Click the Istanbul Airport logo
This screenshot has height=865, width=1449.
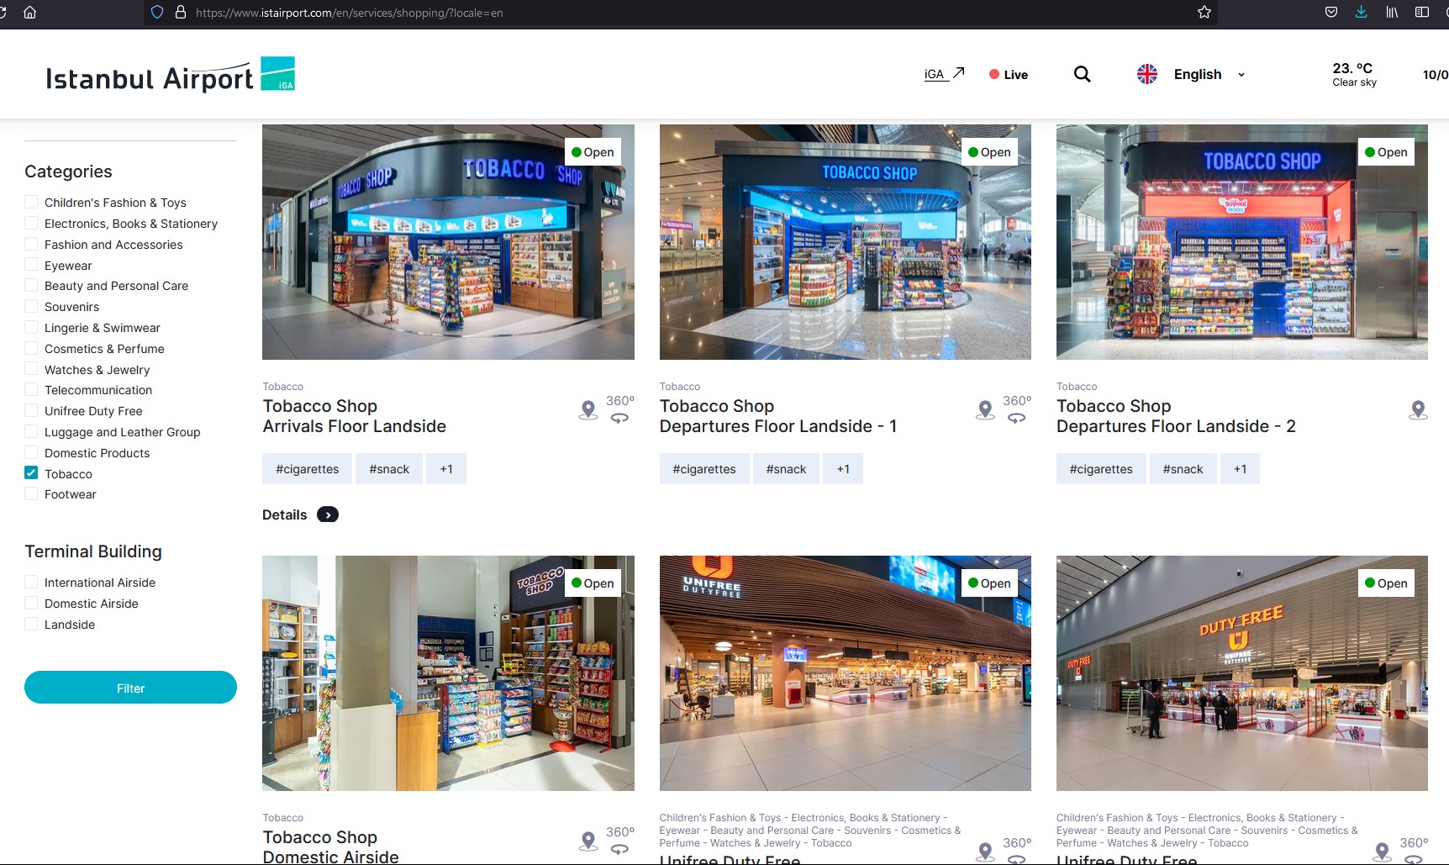170,75
